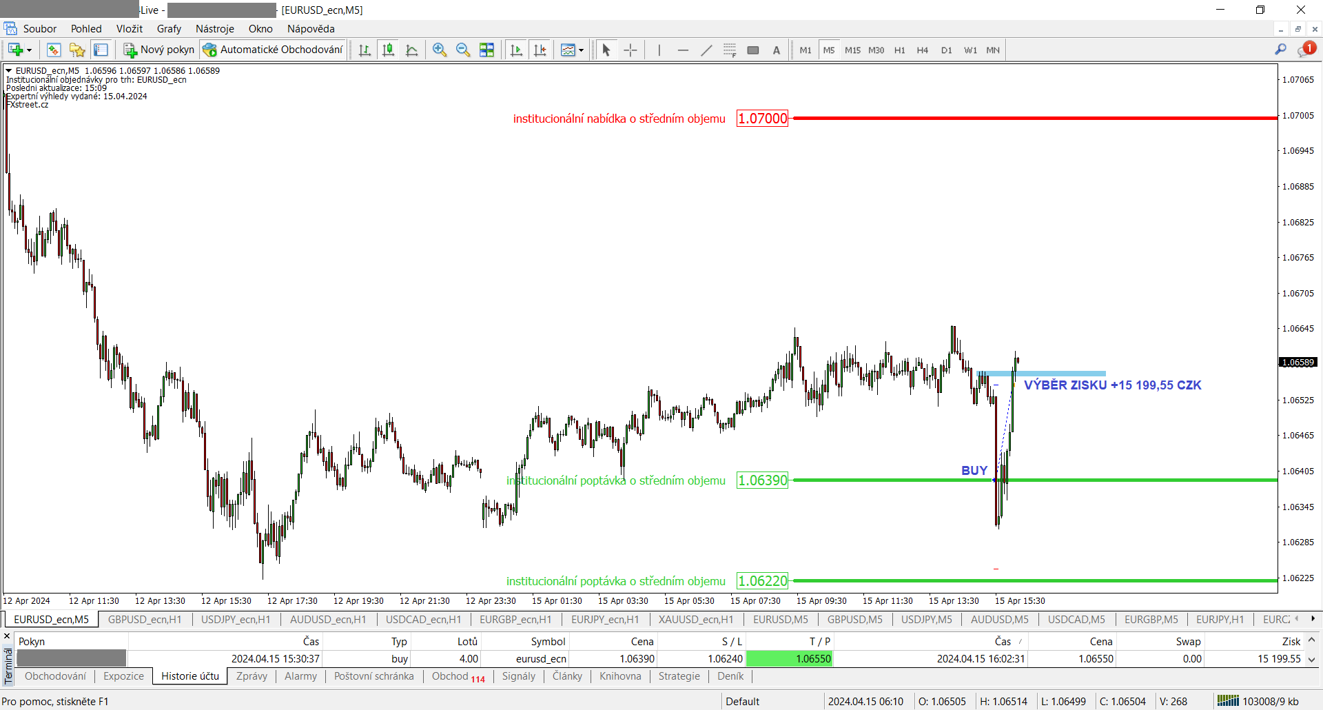The image size is (1323, 710).
Task: Select the trendline drawing tool
Action: click(706, 50)
